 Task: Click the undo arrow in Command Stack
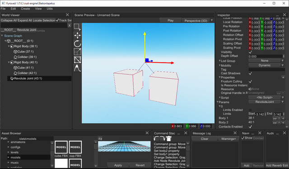click(x=156, y=139)
